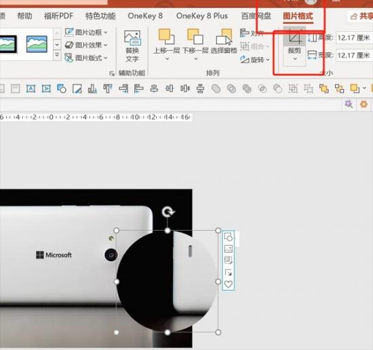Viewport: 373px width, 350px height.
Task: Select the black-framed picture style thumbnail
Action: pyautogui.click(x=8, y=44)
